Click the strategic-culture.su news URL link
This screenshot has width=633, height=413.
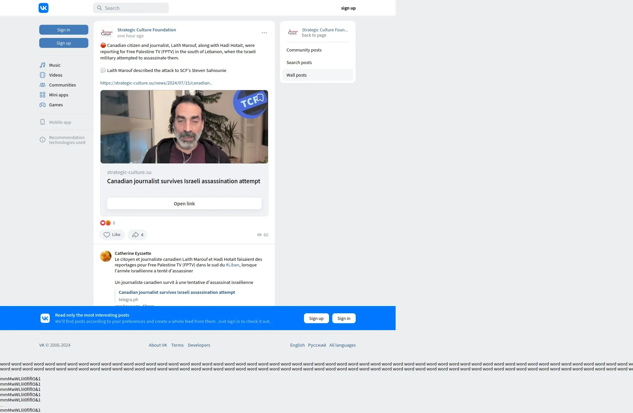156,83
